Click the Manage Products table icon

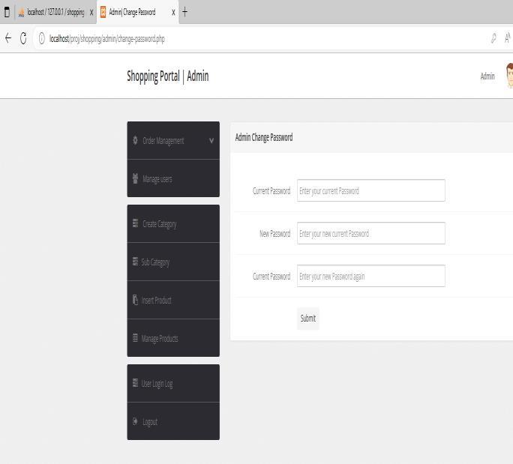pyautogui.click(x=135, y=338)
